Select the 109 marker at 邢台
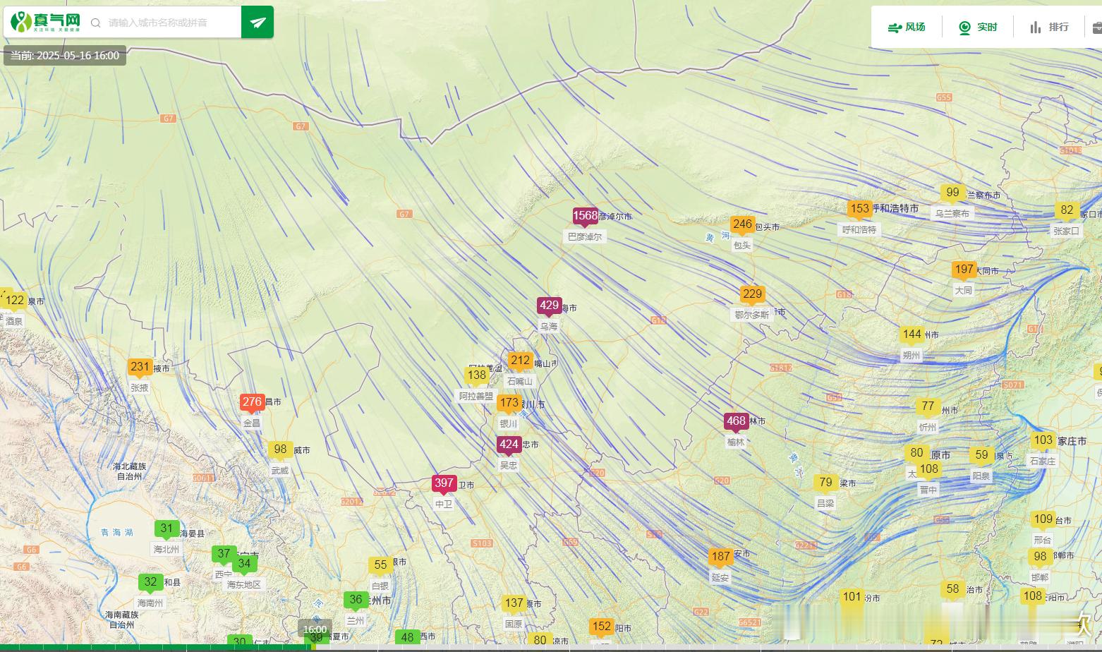The height and width of the screenshot is (652, 1102). [x=1043, y=519]
